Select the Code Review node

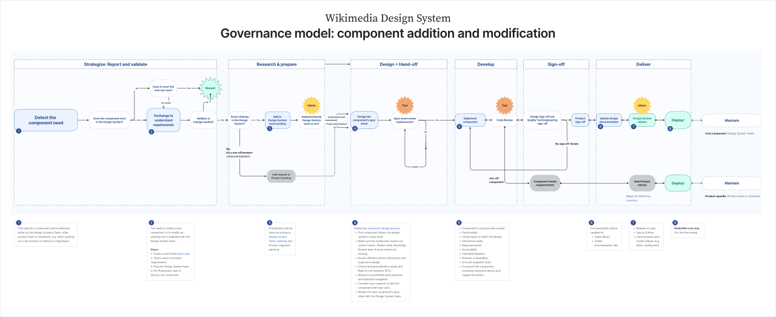(x=504, y=120)
